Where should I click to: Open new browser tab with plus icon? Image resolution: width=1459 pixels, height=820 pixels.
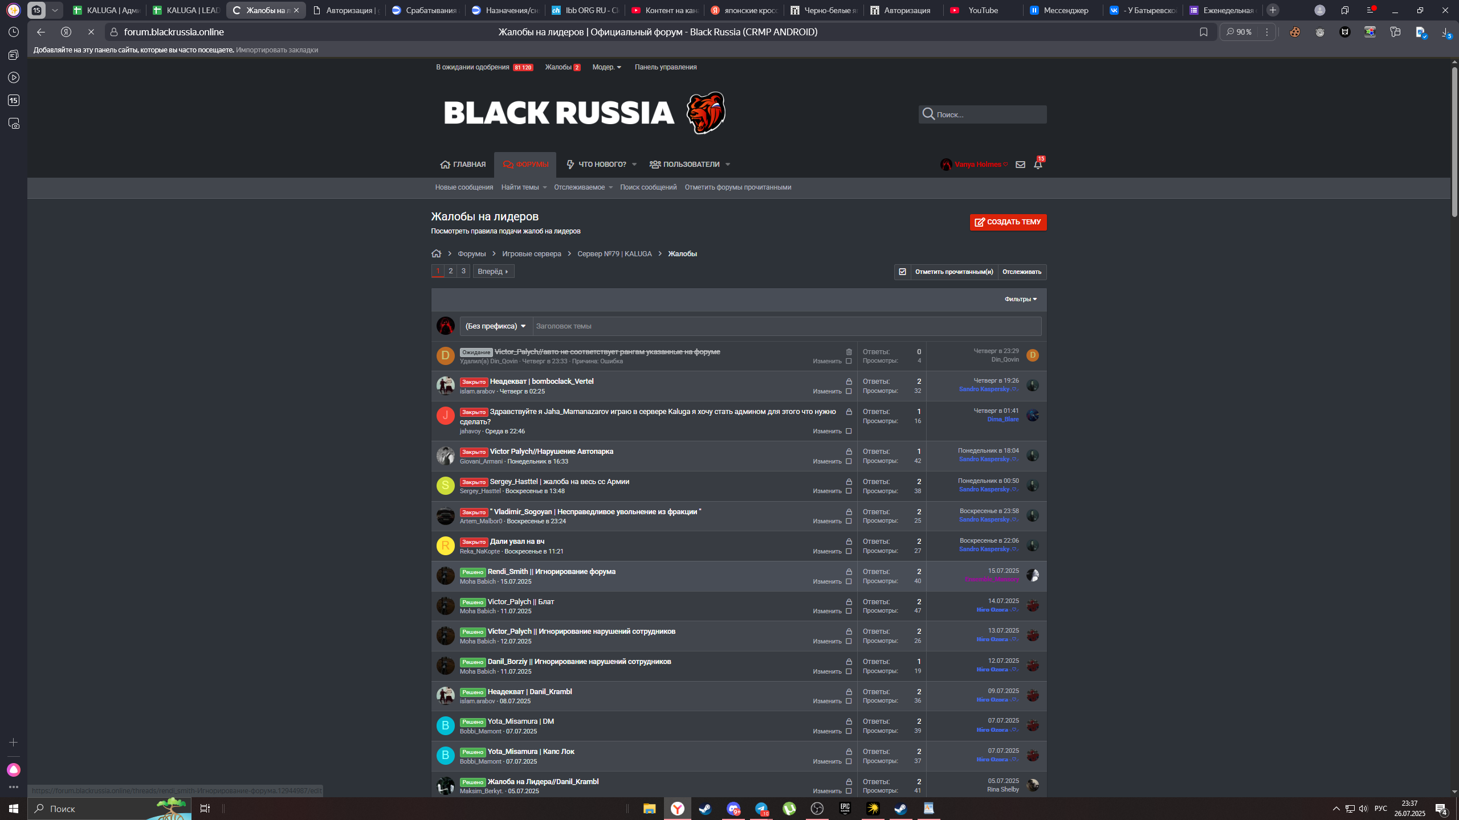[1273, 10]
